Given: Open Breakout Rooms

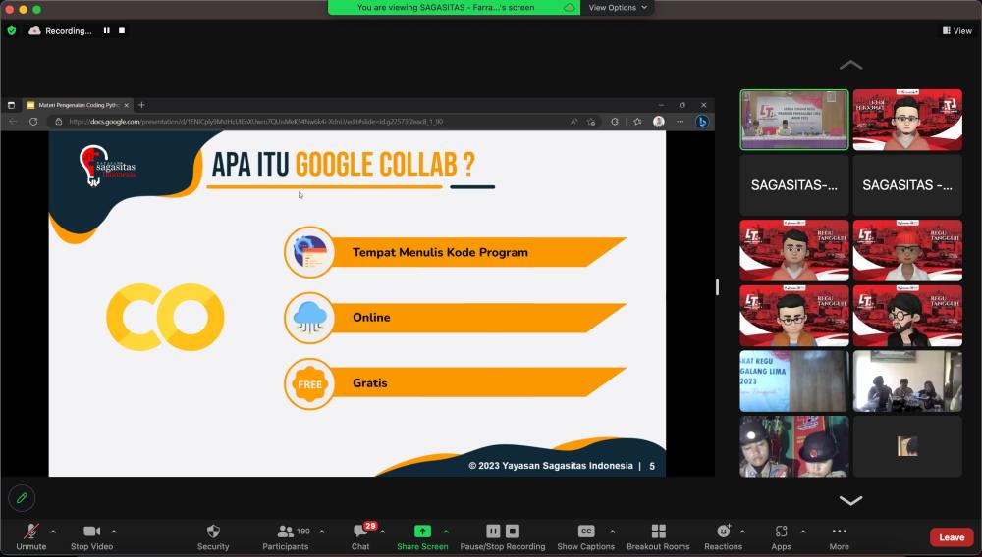Looking at the screenshot, I should [x=658, y=532].
